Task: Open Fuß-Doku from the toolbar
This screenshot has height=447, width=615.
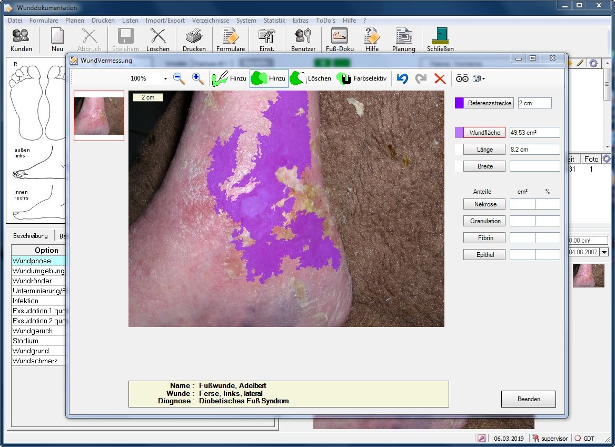Action: click(340, 39)
